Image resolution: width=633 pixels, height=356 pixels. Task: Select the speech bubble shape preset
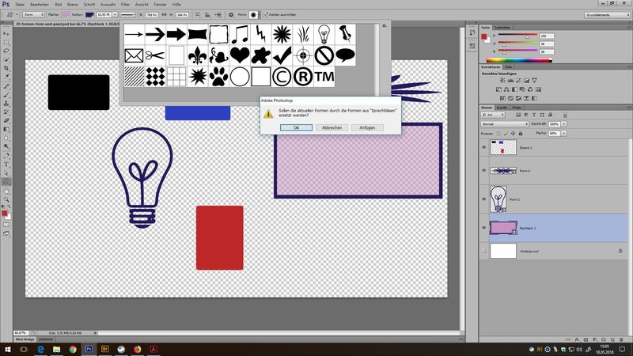(346, 55)
